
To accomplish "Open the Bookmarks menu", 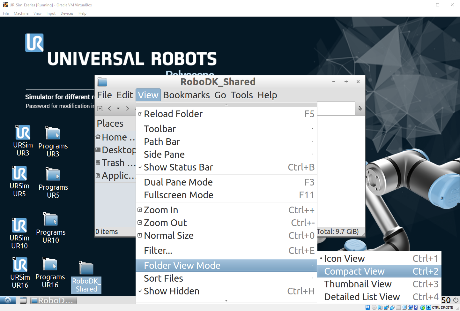I will [186, 95].
